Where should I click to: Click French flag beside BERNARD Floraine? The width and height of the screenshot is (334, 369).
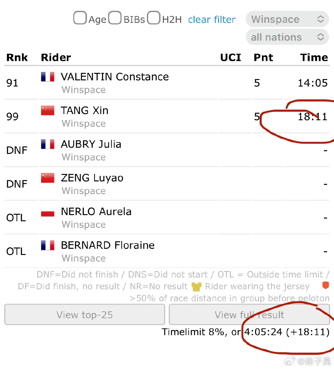[x=48, y=245]
